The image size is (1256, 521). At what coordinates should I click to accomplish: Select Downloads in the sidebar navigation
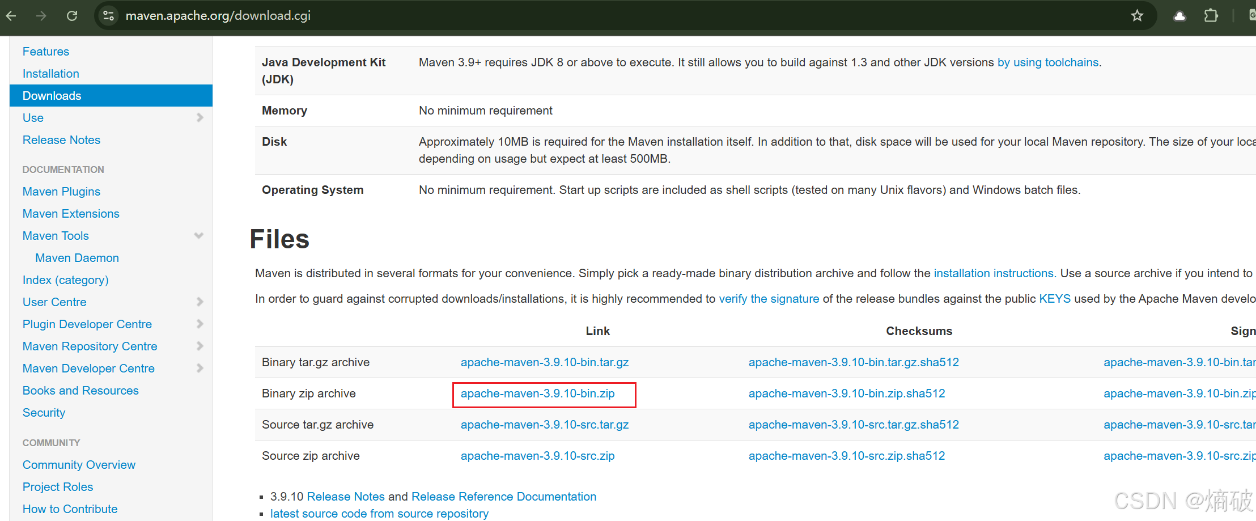(x=52, y=95)
